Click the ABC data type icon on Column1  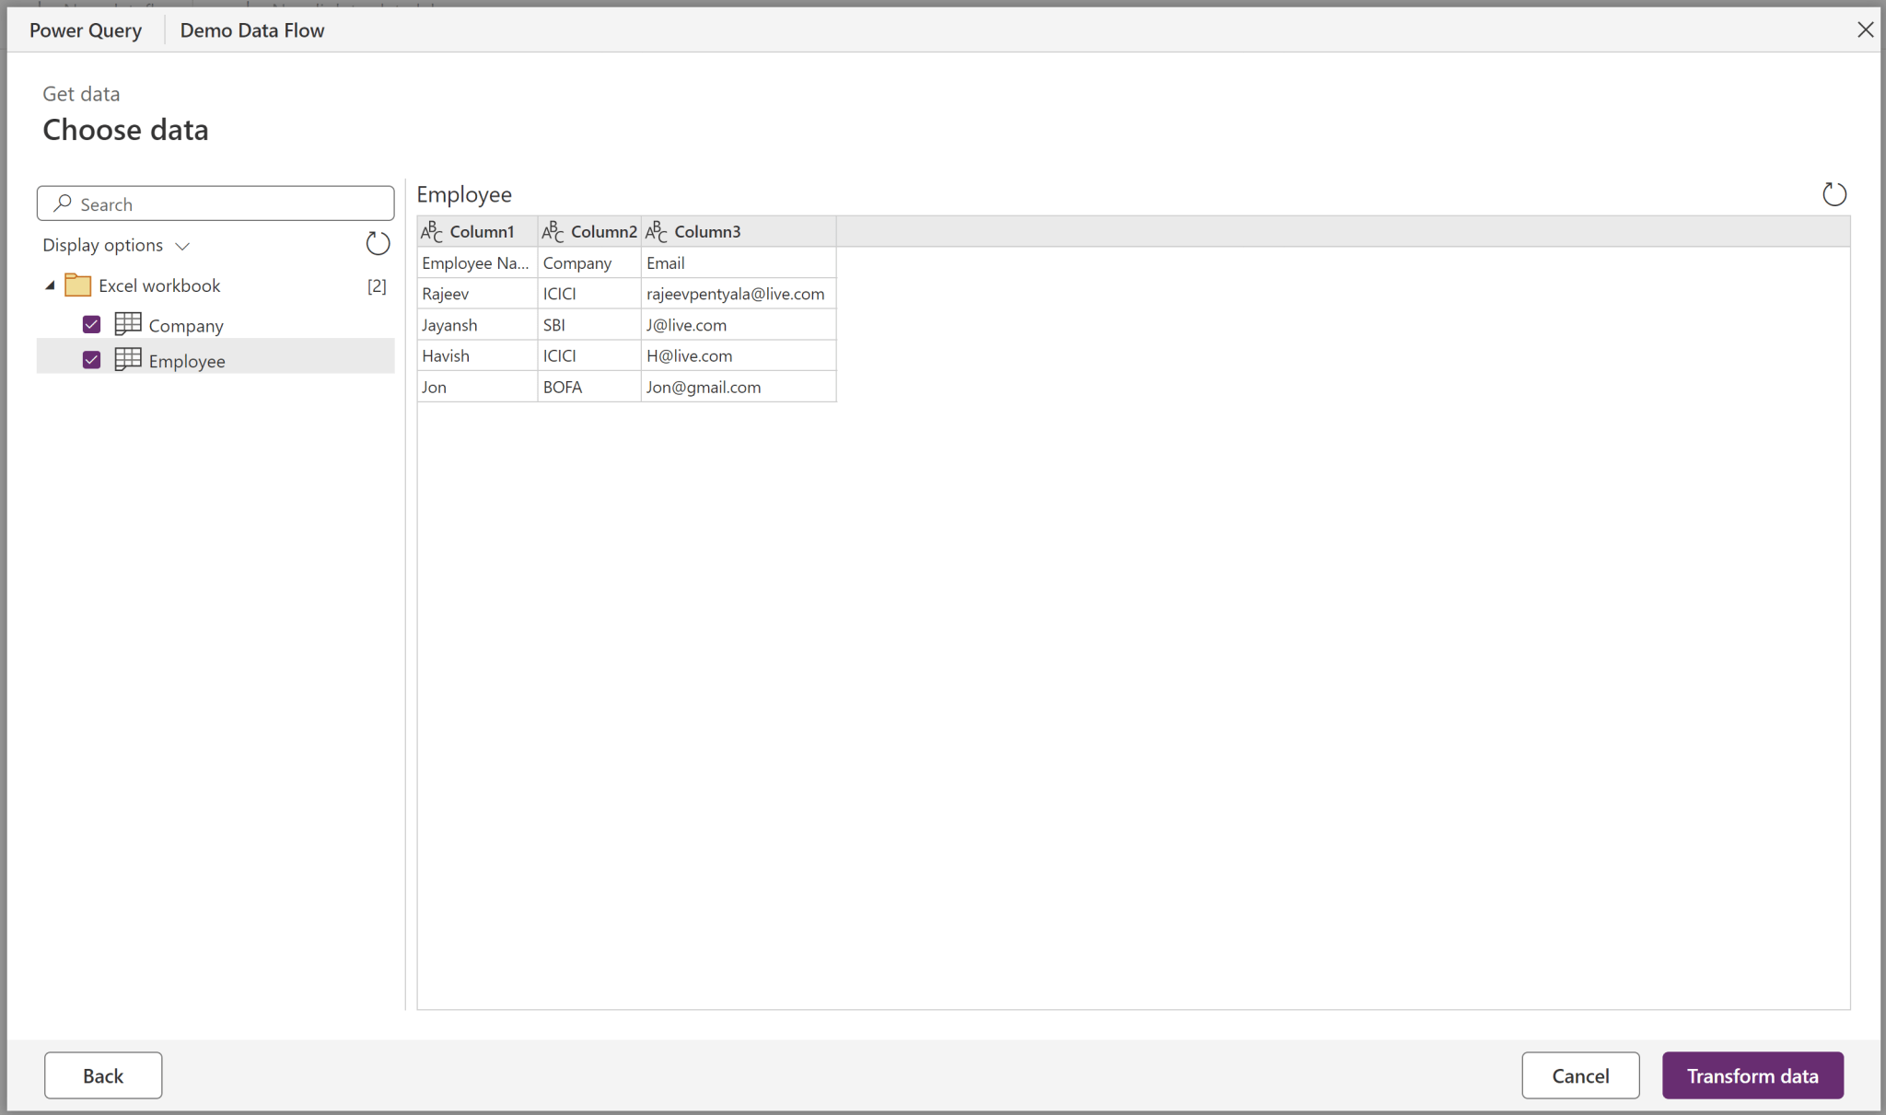(x=432, y=231)
